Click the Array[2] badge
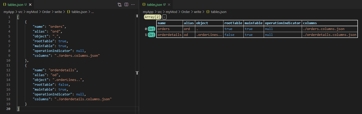Viewport: 362px width, 114px height. point(153,17)
